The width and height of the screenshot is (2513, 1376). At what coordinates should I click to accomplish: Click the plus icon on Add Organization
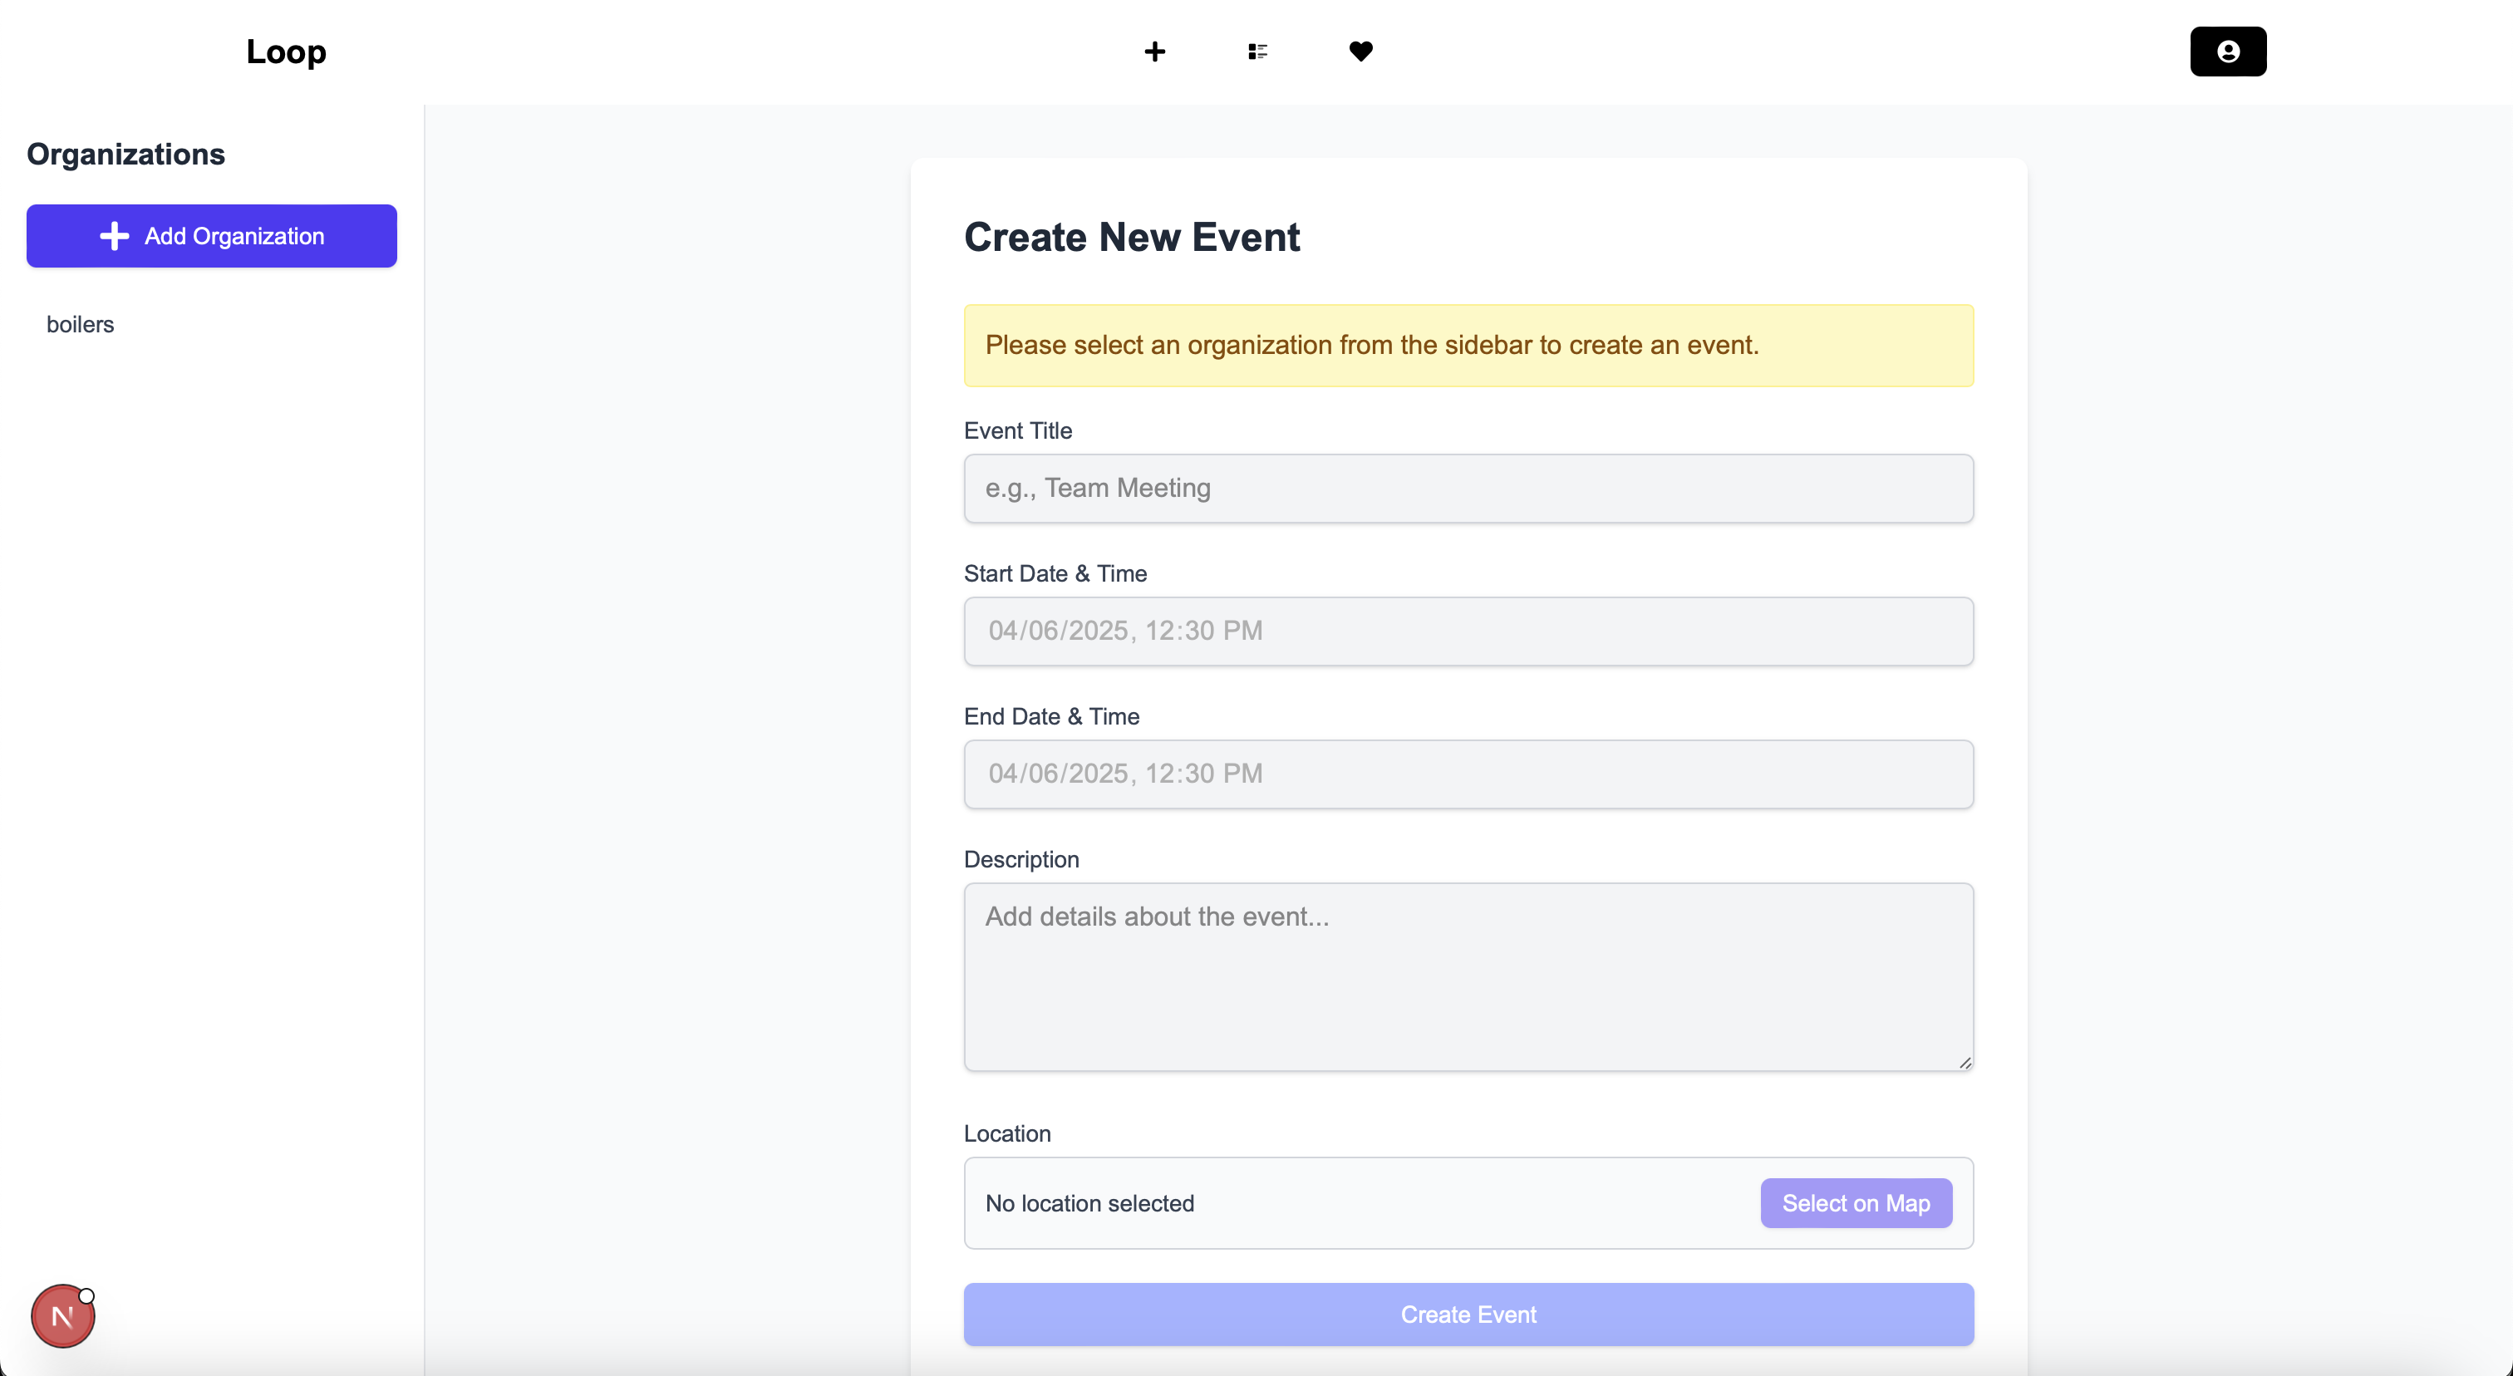tap(114, 236)
